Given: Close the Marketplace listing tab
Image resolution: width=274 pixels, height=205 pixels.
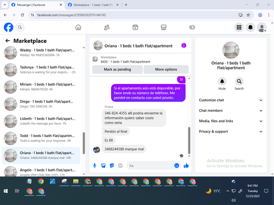Looking at the screenshot, I should point(117,5).
